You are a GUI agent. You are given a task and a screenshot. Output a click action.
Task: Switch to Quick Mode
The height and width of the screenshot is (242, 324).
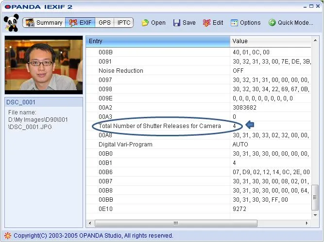tap(291, 22)
